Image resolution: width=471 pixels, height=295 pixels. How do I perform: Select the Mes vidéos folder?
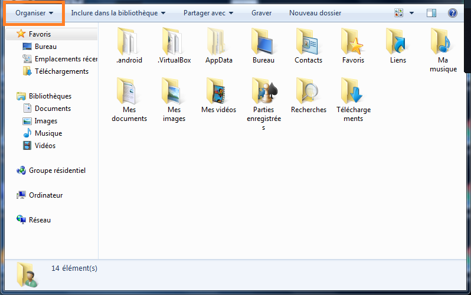(x=218, y=91)
